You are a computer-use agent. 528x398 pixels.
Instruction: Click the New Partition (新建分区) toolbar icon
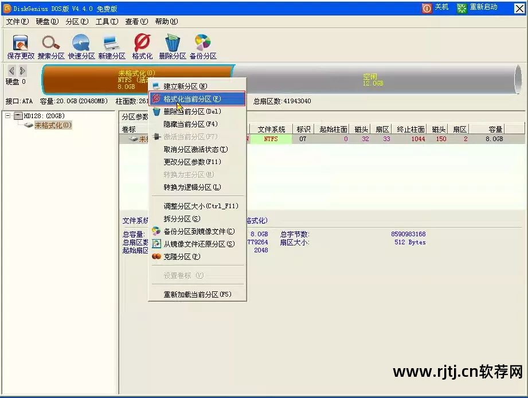pyautogui.click(x=111, y=47)
